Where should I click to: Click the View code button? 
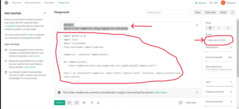(210, 12)
